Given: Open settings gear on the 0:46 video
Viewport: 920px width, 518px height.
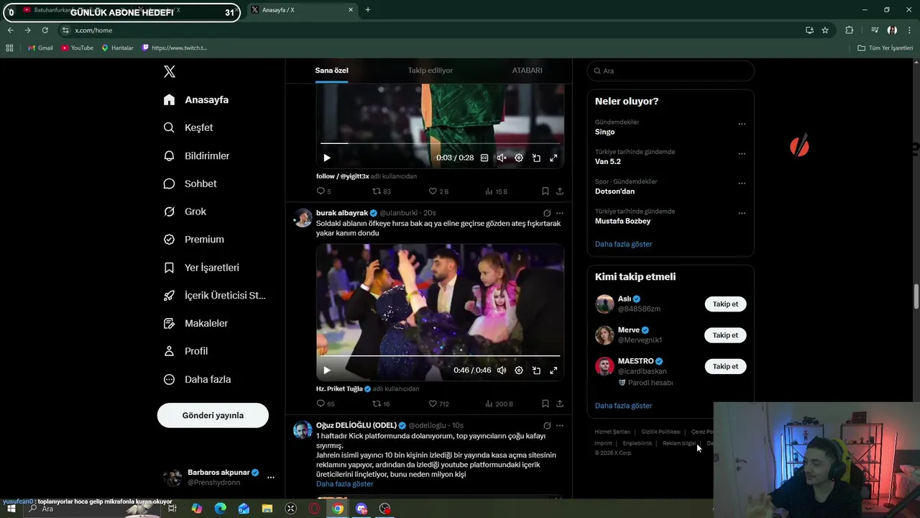Looking at the screenshot, I should [519, 370].
